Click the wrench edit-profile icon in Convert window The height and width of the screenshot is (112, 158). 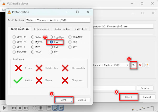[134, 65]
